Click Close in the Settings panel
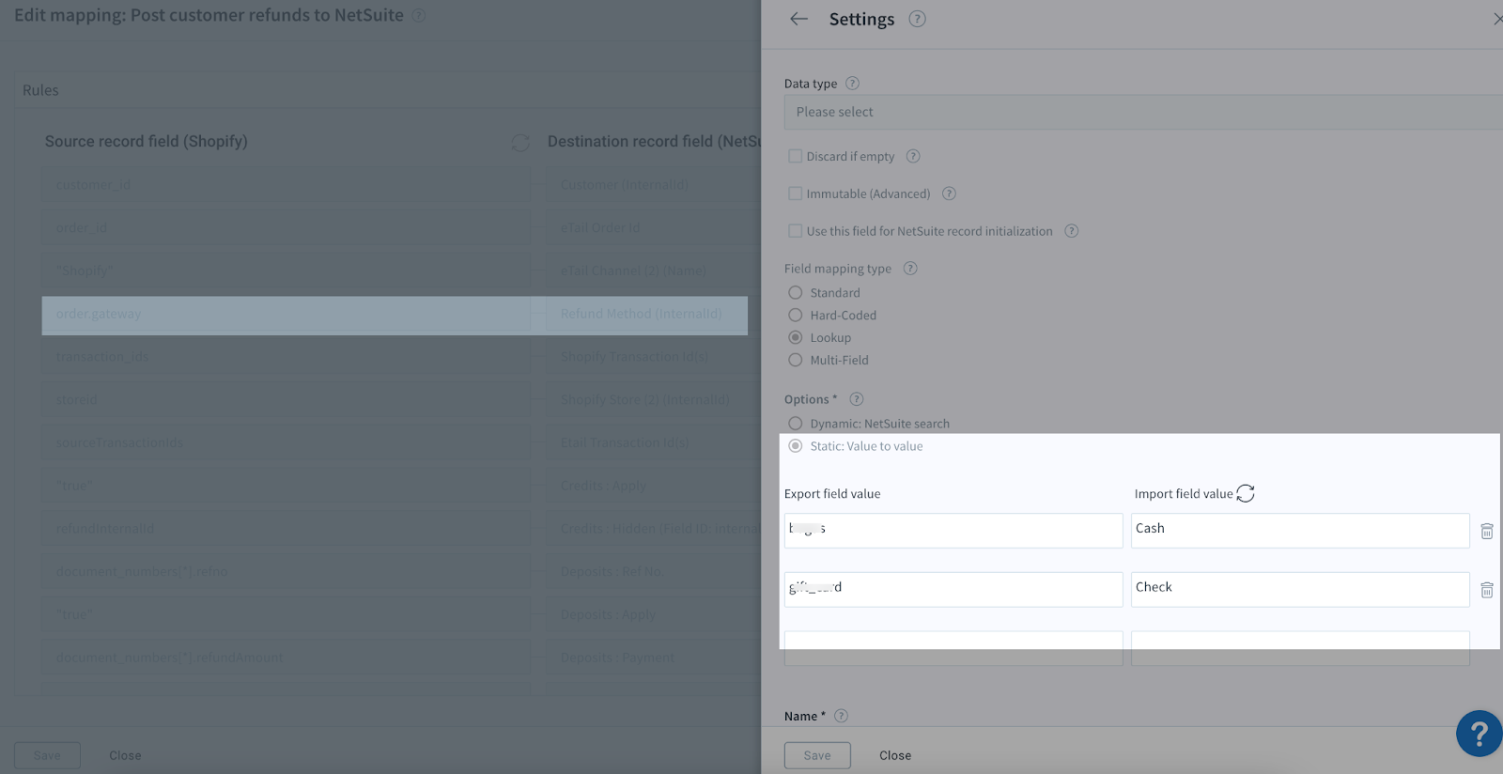 coord(895,755)
